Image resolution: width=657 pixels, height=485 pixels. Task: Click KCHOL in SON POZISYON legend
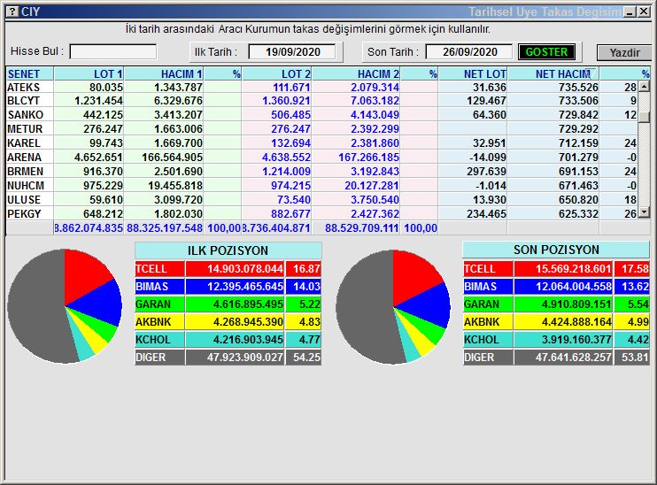coord(488,340)
